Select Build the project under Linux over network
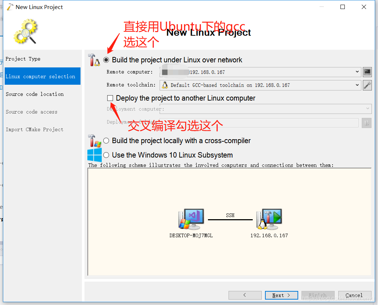Screen dimensions: 378x305 [106, 60]
